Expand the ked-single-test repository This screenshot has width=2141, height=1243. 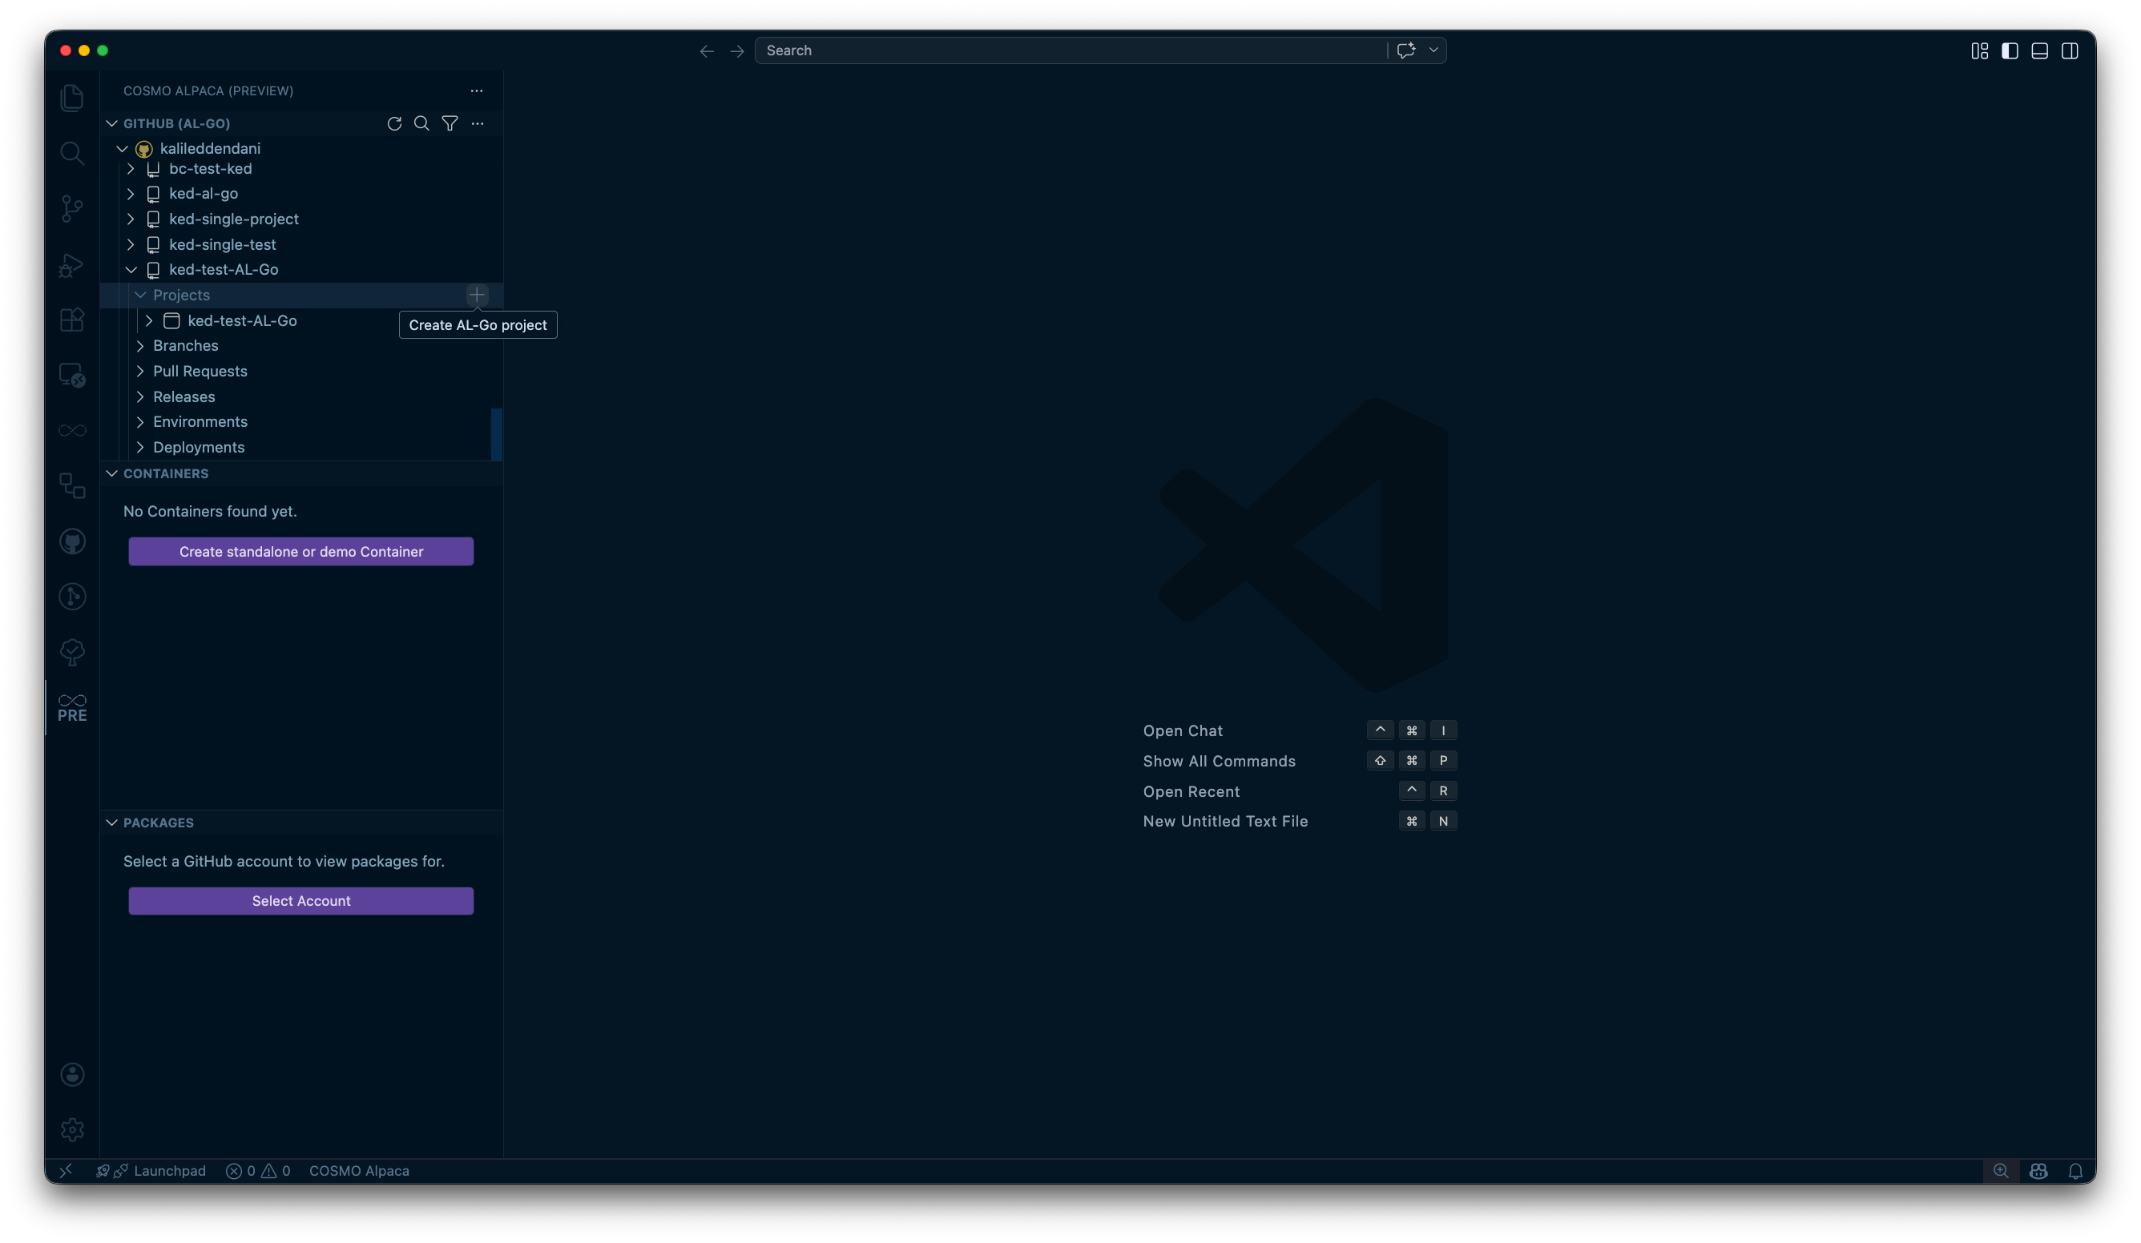click(131, 244)
